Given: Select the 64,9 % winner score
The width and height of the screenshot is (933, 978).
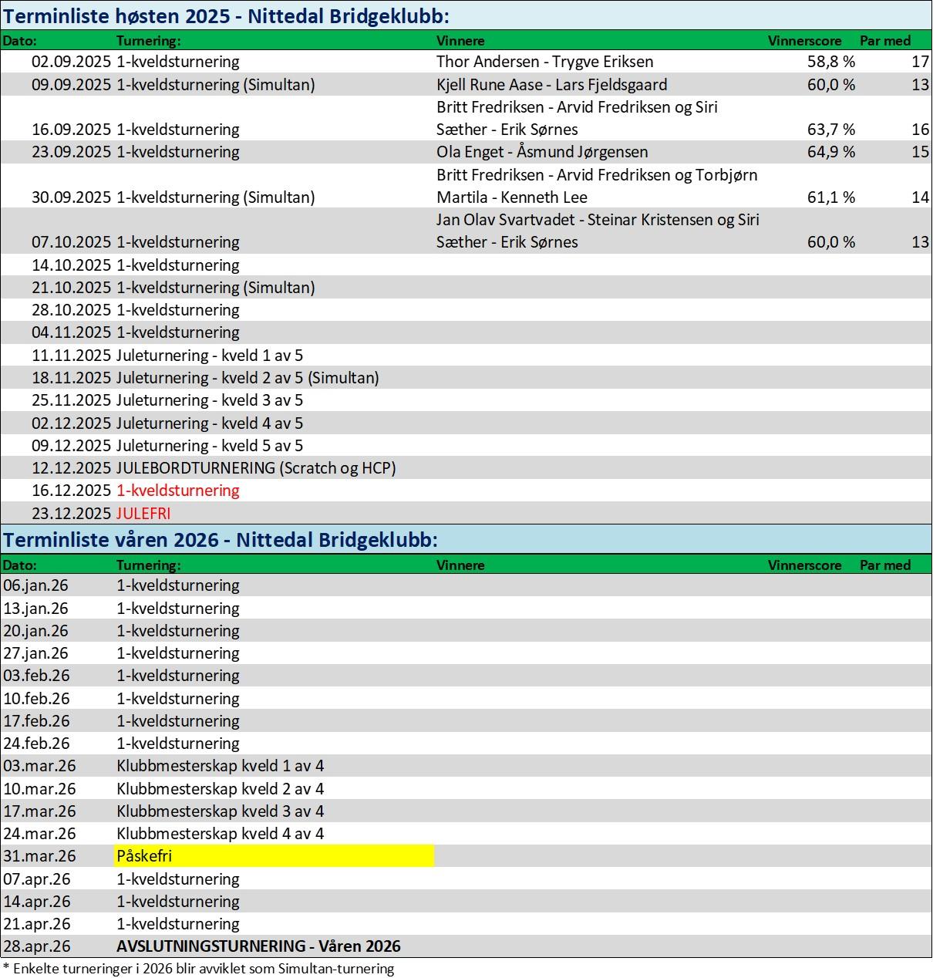Looking at the screenshot, I should (x=830, y=152).
